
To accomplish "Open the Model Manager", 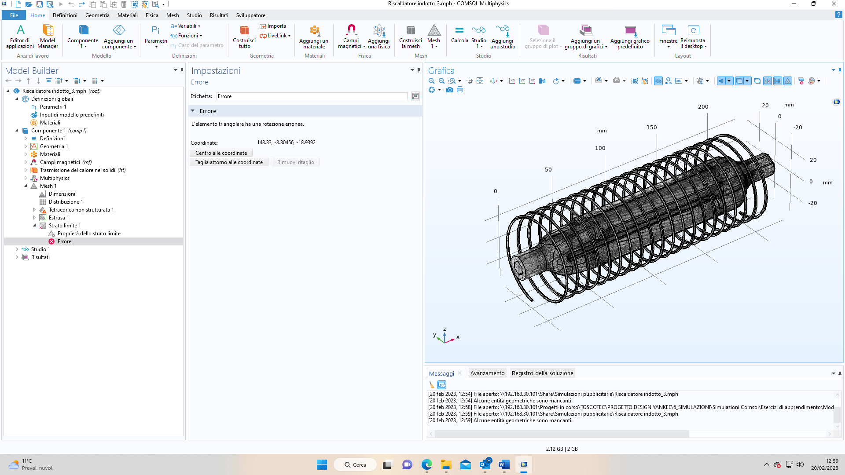I will pyautogui.click(x=48, y=36).
